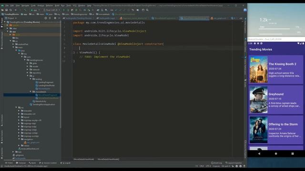Select AndroidManifest.xml in project tree
The width and height of the screenshot is (305, 171).
pyautogui.click(x=29, y=149)
